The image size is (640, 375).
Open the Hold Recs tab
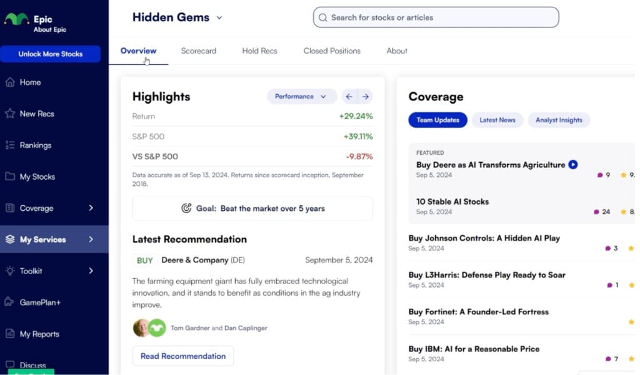tap(259, 51)
